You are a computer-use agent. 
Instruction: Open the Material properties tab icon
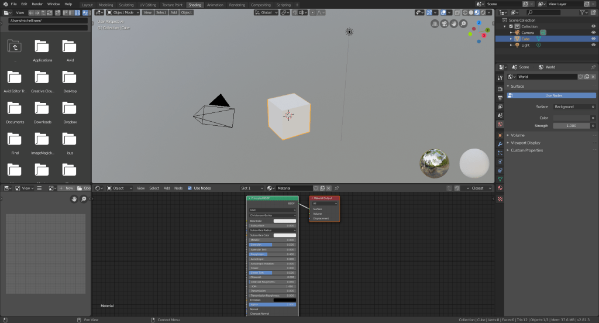500,188
